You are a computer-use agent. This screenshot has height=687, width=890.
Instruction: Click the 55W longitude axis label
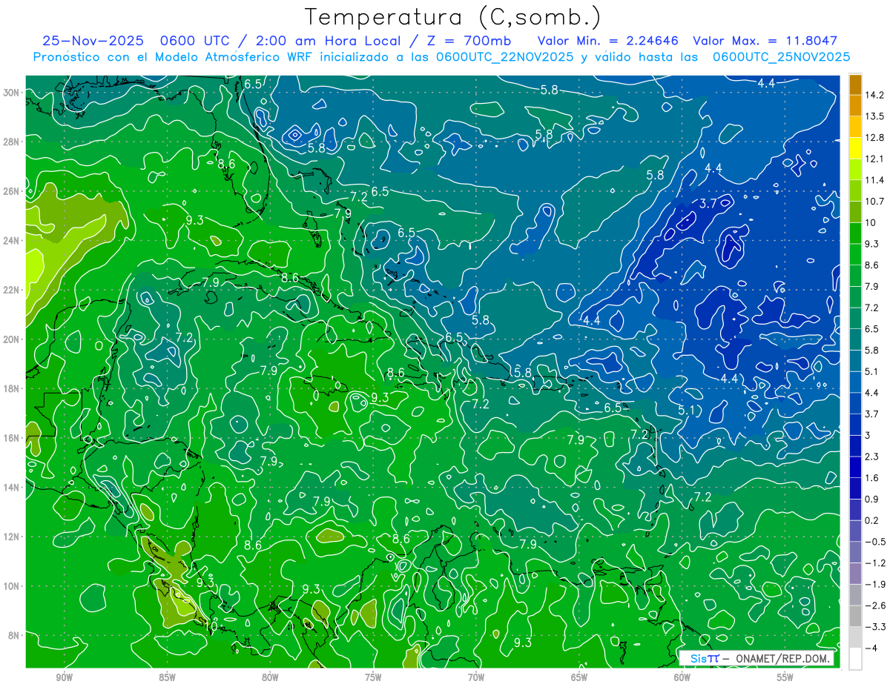[x=785, y=677]
